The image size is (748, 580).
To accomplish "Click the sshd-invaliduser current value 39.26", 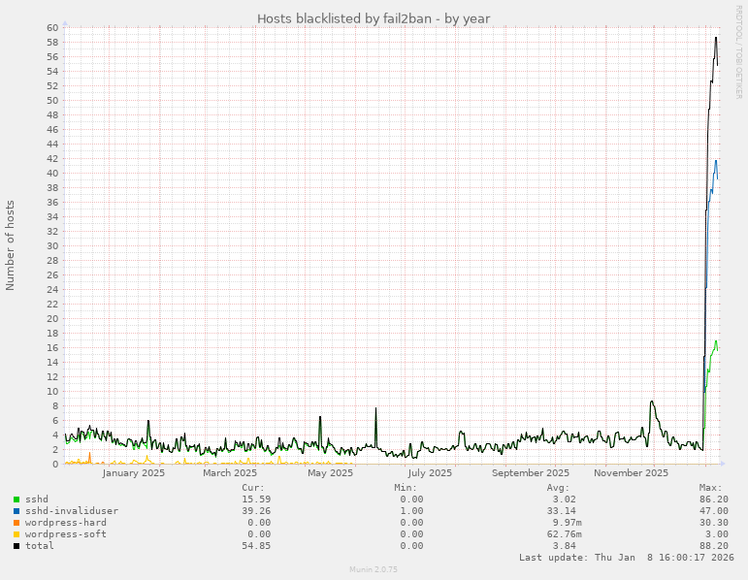I will tap(256, 511).
